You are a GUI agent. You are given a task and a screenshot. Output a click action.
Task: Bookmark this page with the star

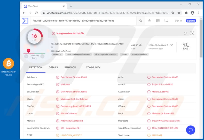click(x=179, y=13)
